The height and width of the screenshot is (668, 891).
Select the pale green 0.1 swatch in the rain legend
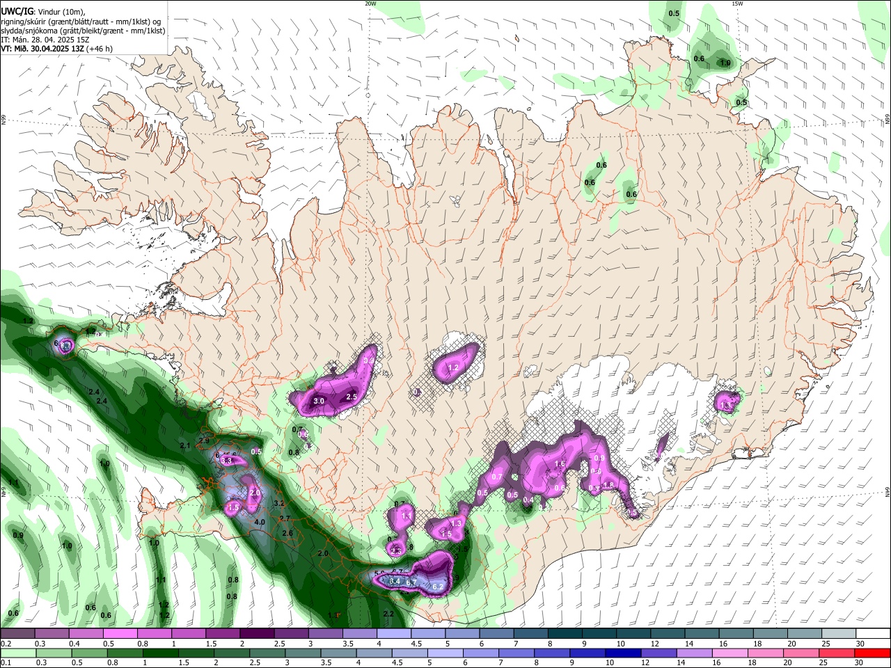[x=17, y=653]
